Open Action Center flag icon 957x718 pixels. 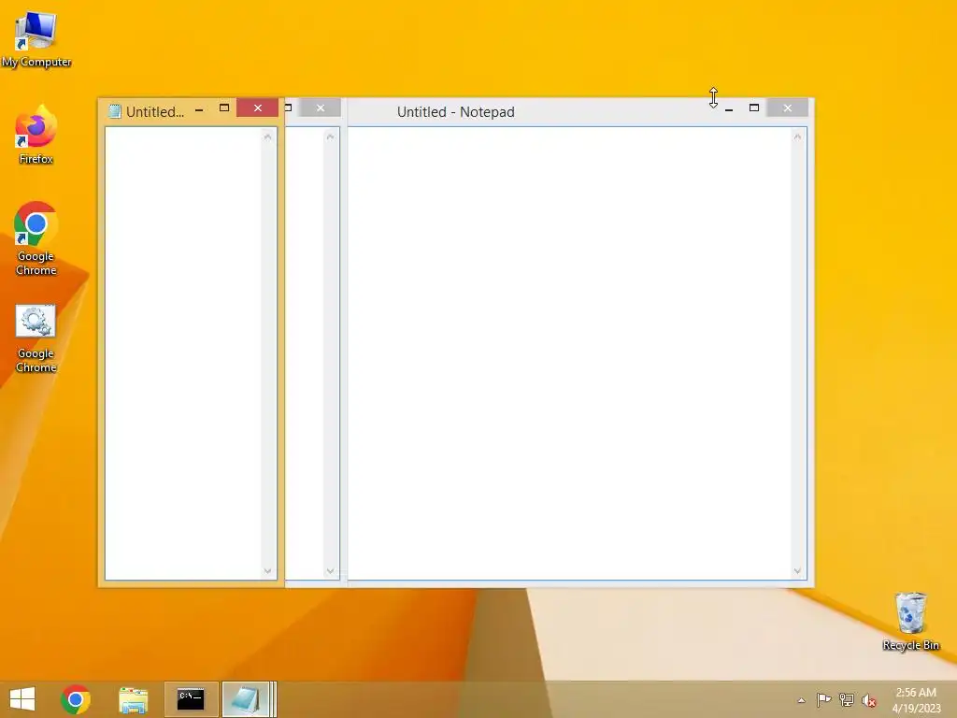(823, 699)
